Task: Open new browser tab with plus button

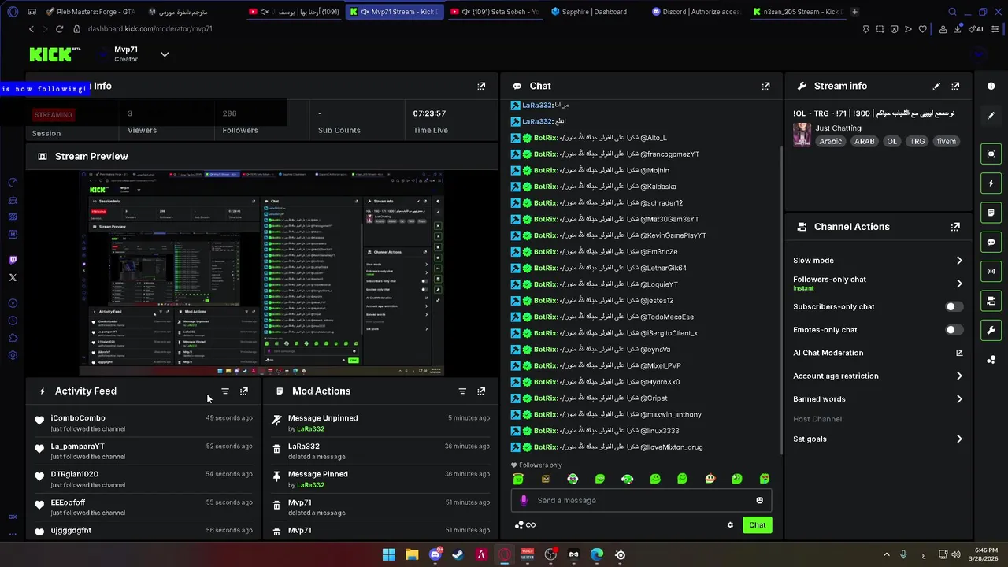Action: pos(854,12)
